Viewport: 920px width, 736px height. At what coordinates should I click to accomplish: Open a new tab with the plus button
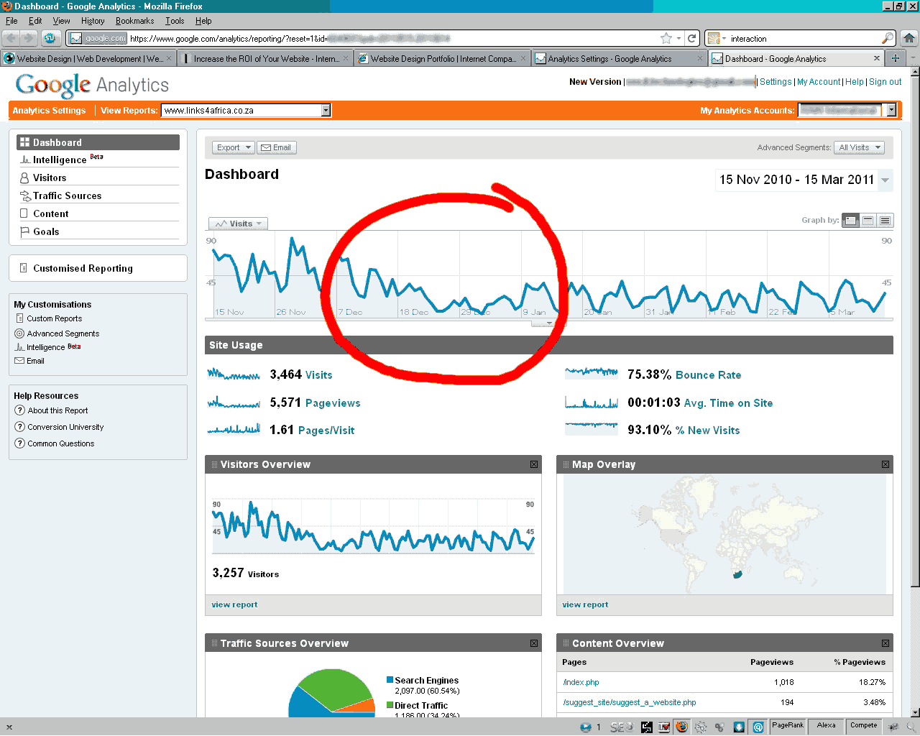895,58
